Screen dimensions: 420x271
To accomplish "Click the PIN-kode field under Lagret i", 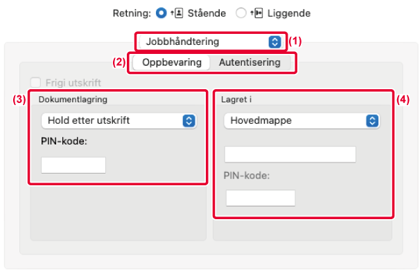I will click(x=261, y=198).
